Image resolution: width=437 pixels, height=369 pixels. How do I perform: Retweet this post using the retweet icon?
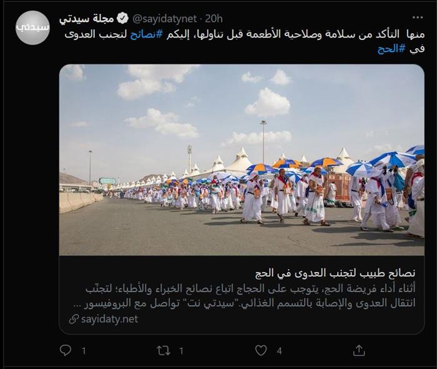click(x=164, y=351)
